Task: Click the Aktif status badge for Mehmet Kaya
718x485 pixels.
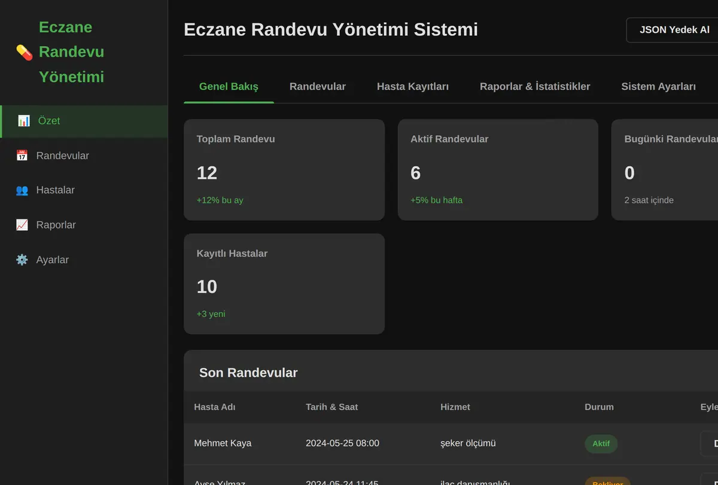Action: point(601,444)
